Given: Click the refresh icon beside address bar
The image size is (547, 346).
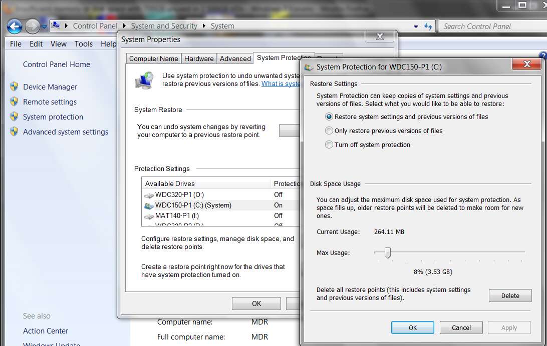Looking at the screenshot, I should (428, 26).
